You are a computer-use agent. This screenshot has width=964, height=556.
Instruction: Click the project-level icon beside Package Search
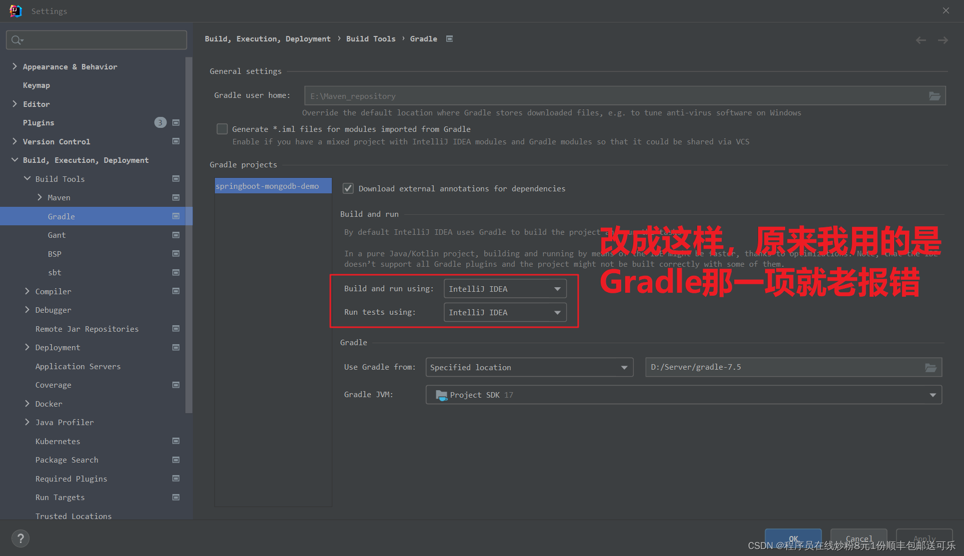[x=176, y=460]
